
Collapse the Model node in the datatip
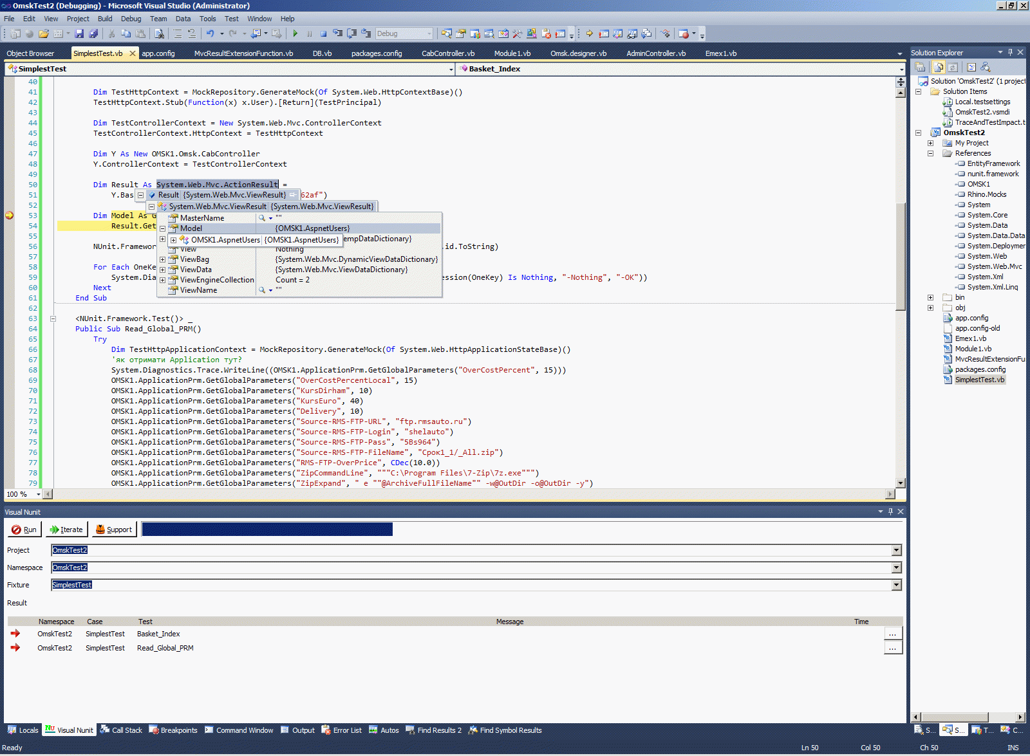[x=162, y=228]
